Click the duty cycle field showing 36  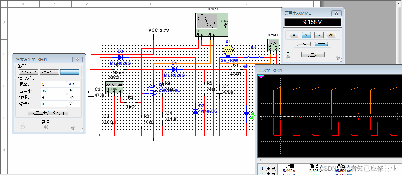[54, 91]
